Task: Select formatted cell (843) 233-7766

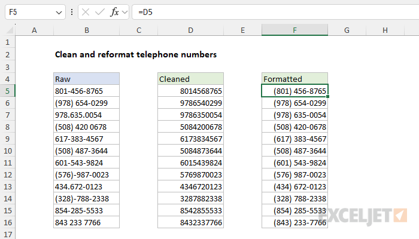Action: click(294, 222)
